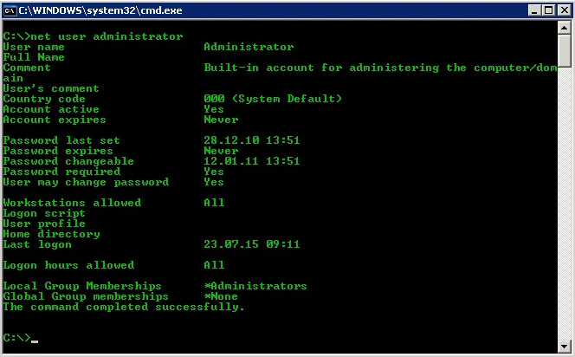
Task: Click 'The command completed successfully.' line
Action: point(124,308)
